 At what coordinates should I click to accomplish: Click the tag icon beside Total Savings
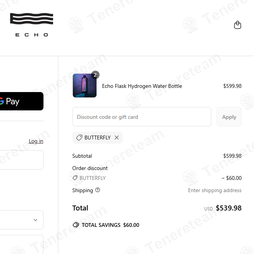(x=76, y=225)
